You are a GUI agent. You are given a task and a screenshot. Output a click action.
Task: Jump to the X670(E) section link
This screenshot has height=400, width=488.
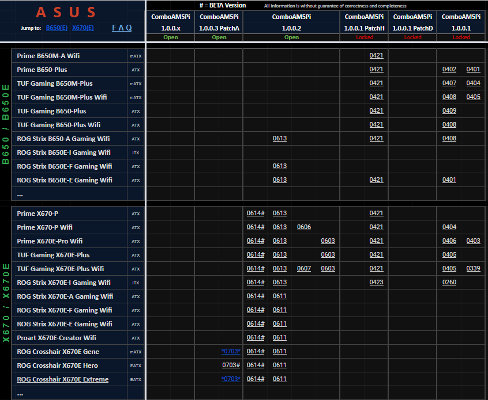(83, 28)
